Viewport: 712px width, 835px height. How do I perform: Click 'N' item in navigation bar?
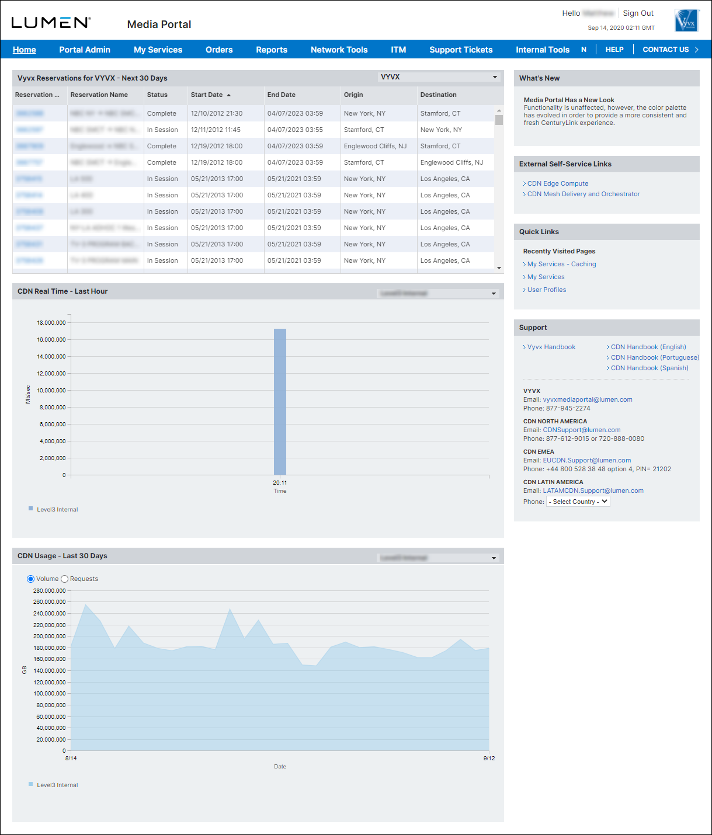pos(584,50)
